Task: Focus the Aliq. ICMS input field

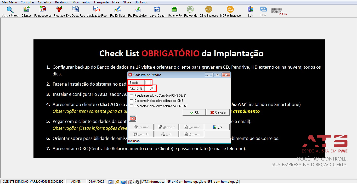Action: (x=150, y=88)
